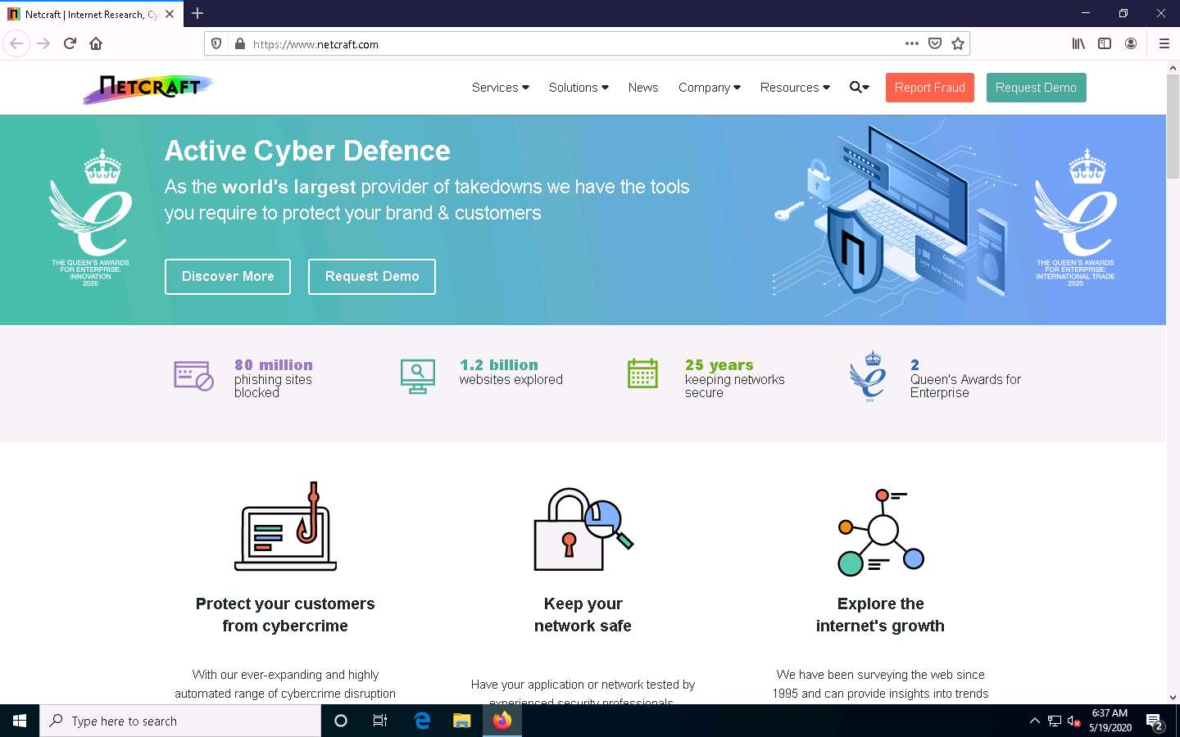The height and width of the screenshot is (737, 1180).
Task: Show hidden system tray icons chevron
Action: (x=1034, y=721)
